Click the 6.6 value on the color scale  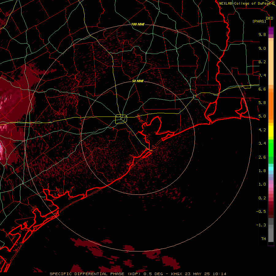(x=262, y=89)
